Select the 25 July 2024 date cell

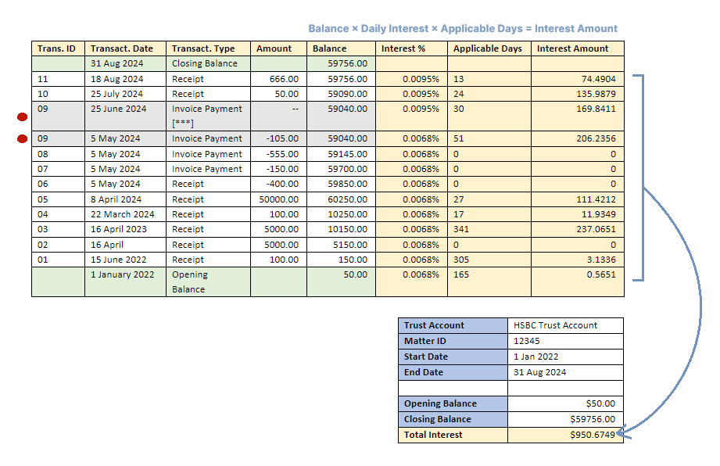click(x=125, y=94)
